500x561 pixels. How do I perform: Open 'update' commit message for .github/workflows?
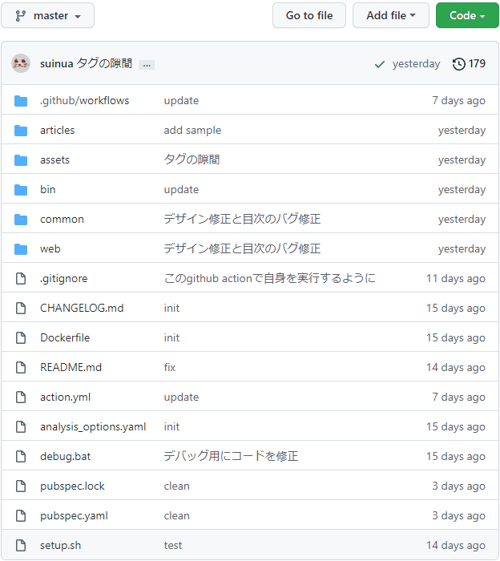click(181, 101)
